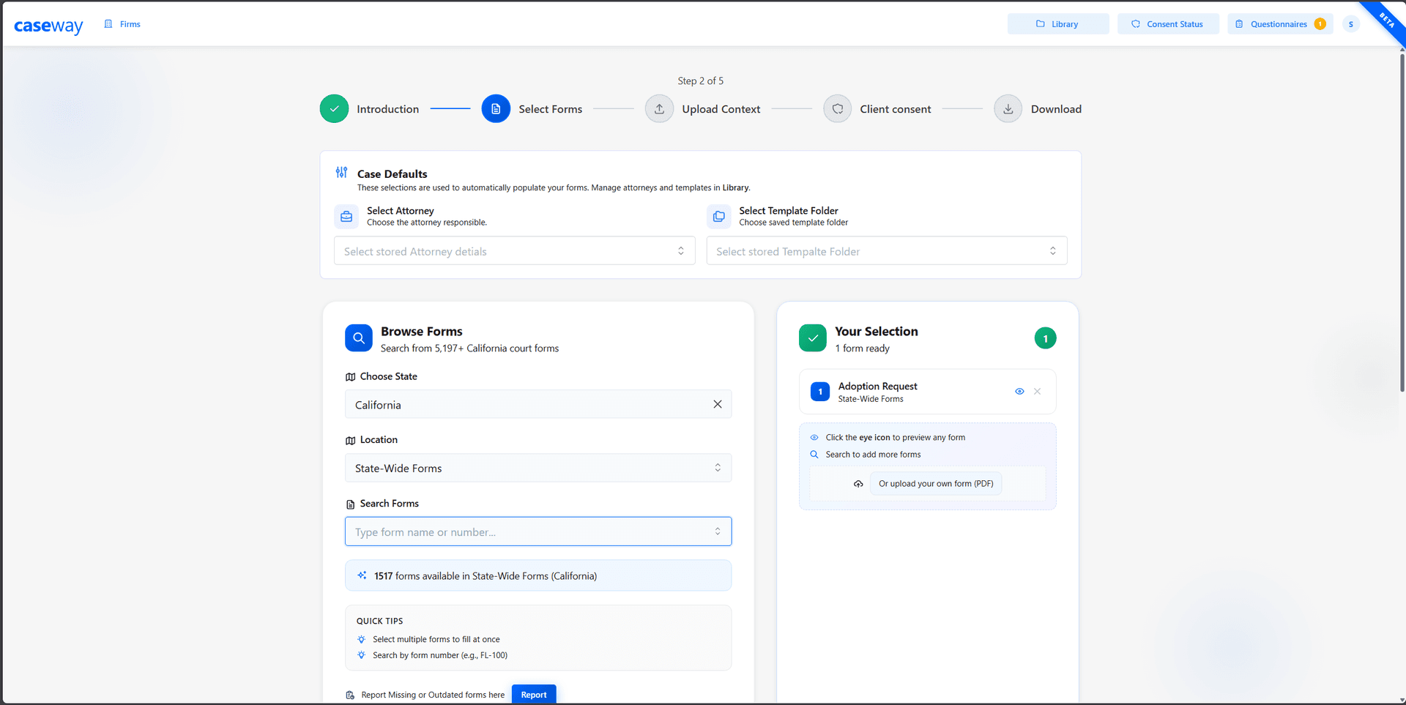This screenshot has width=1406, height=705.
Task: Go to the Download step label
Action: point(1056,109)
